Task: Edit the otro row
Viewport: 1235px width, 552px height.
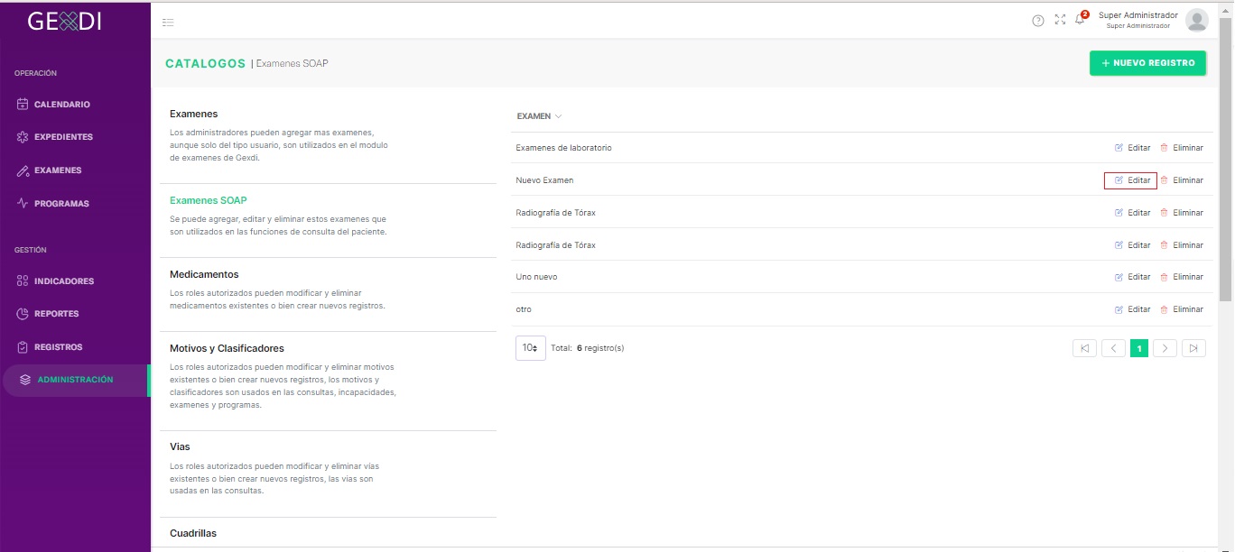Action: tap(1132, 309)
